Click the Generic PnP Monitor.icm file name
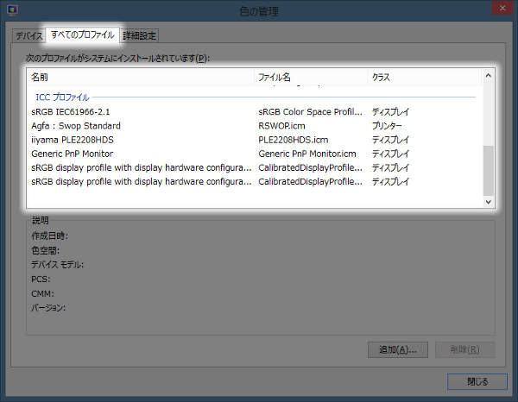The image size is (518, 402). tap(307, 154)
